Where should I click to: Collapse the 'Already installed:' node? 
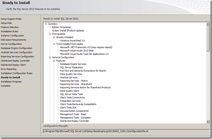[54, 37]
